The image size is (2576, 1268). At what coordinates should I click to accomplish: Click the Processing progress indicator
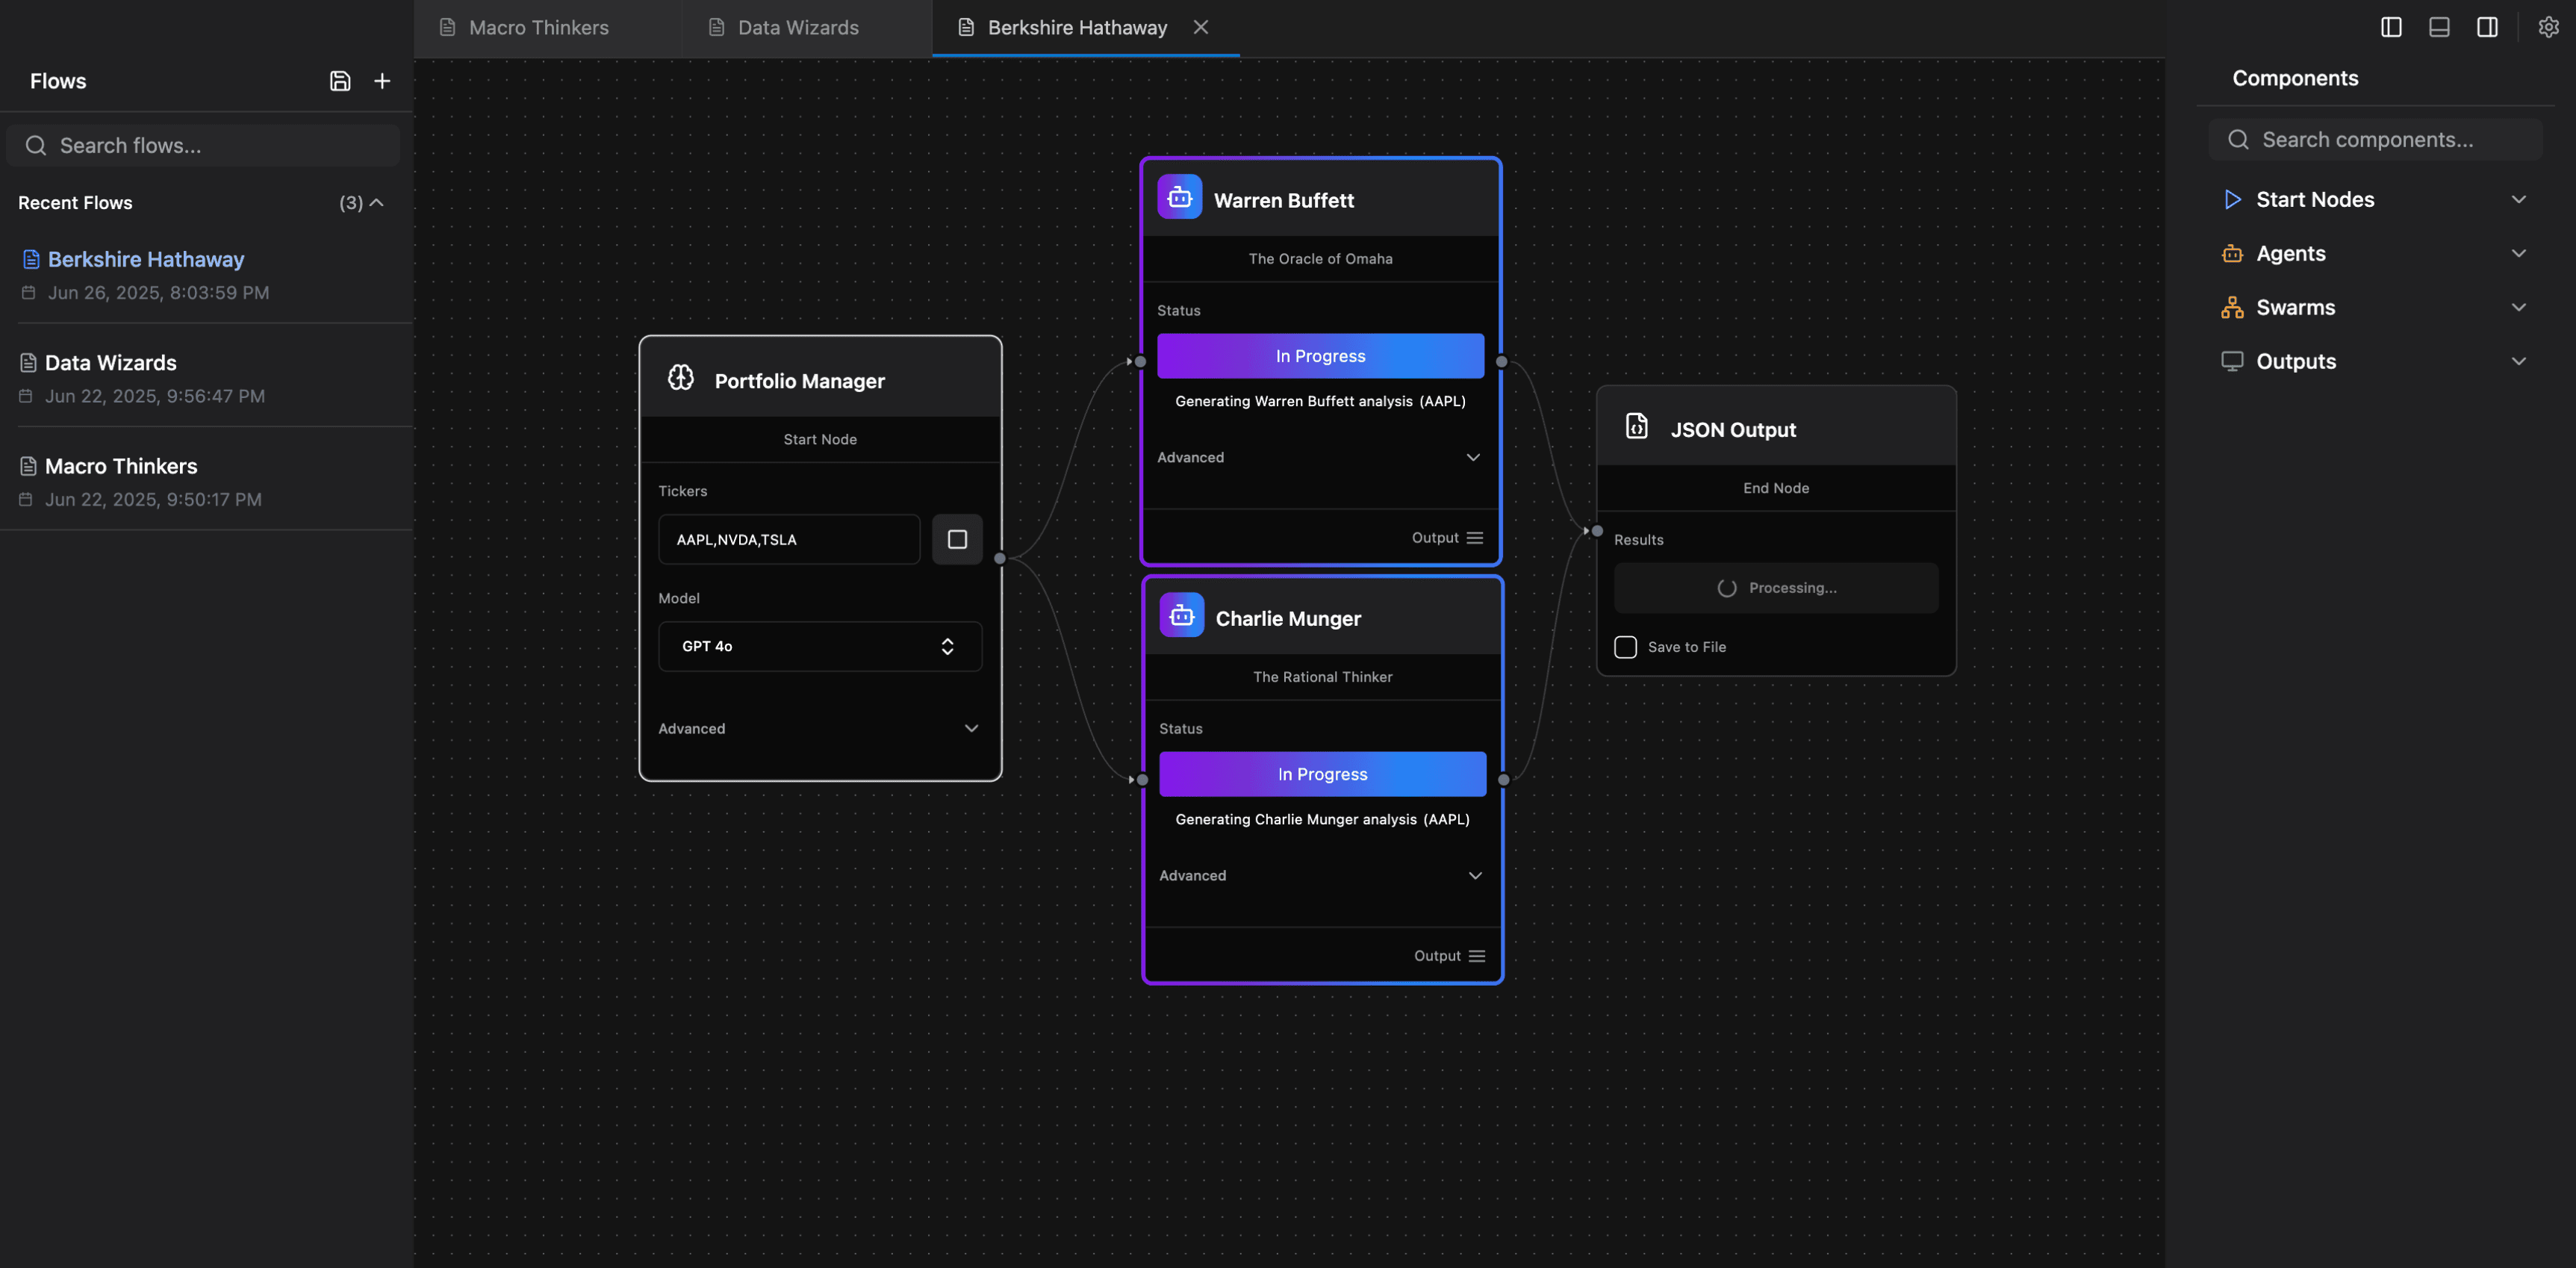1775,587
